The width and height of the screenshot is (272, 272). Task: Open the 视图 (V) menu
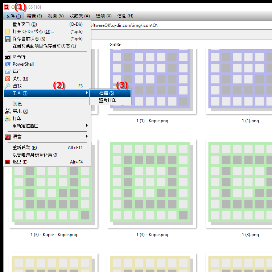56,16
